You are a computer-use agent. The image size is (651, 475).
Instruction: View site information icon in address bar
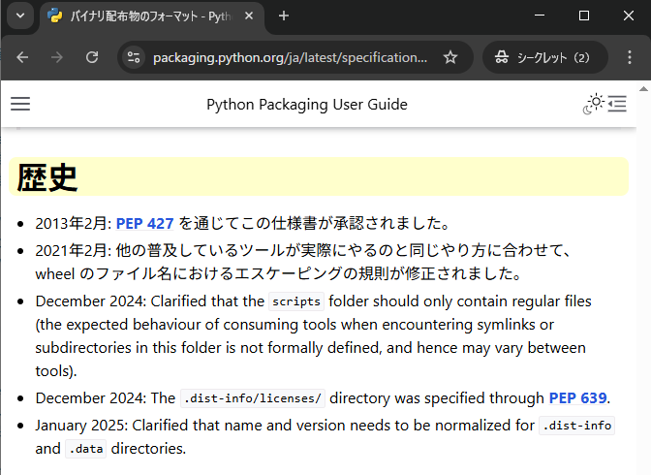point(134,57)
